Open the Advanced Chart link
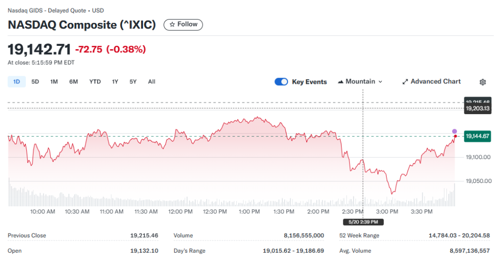 pos(432,81)
